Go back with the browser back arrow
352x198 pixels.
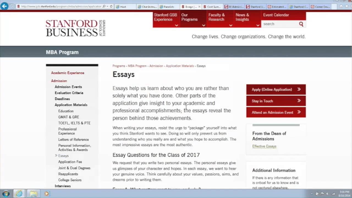pos(4,6)
